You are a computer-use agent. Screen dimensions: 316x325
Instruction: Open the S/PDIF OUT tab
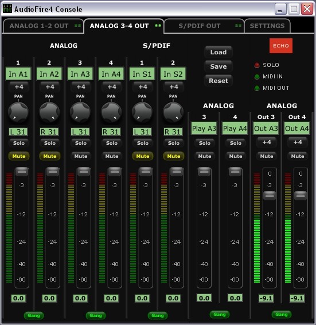[x=204, y=26]
